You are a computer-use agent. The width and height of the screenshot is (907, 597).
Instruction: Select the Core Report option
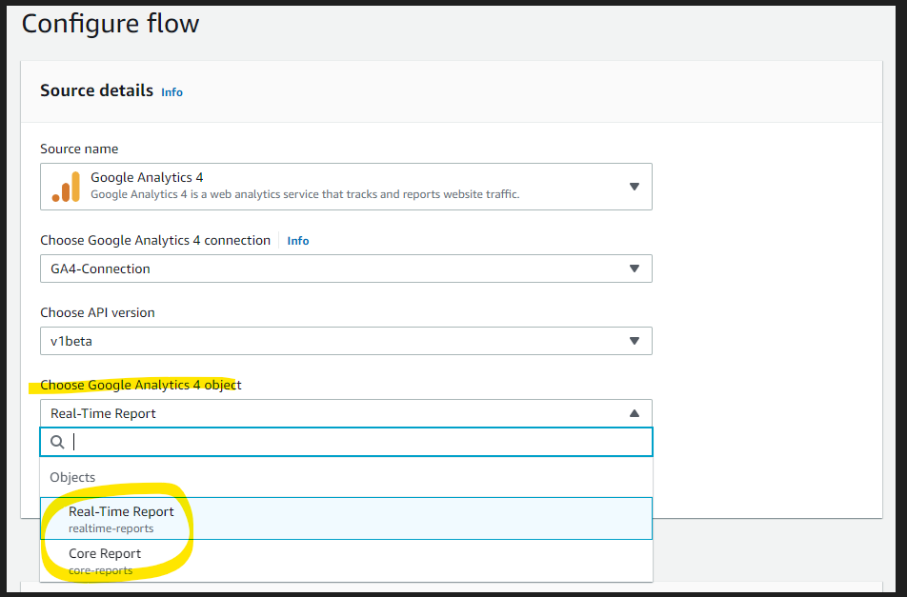point(346,561)
